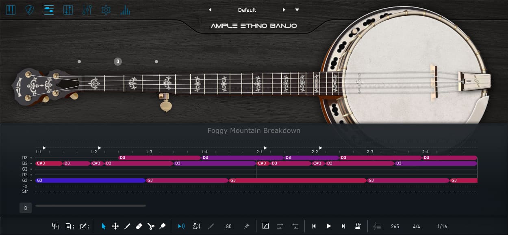Click the D2 string row label
This screenshot has width=508, height=235.
point(25,175)
